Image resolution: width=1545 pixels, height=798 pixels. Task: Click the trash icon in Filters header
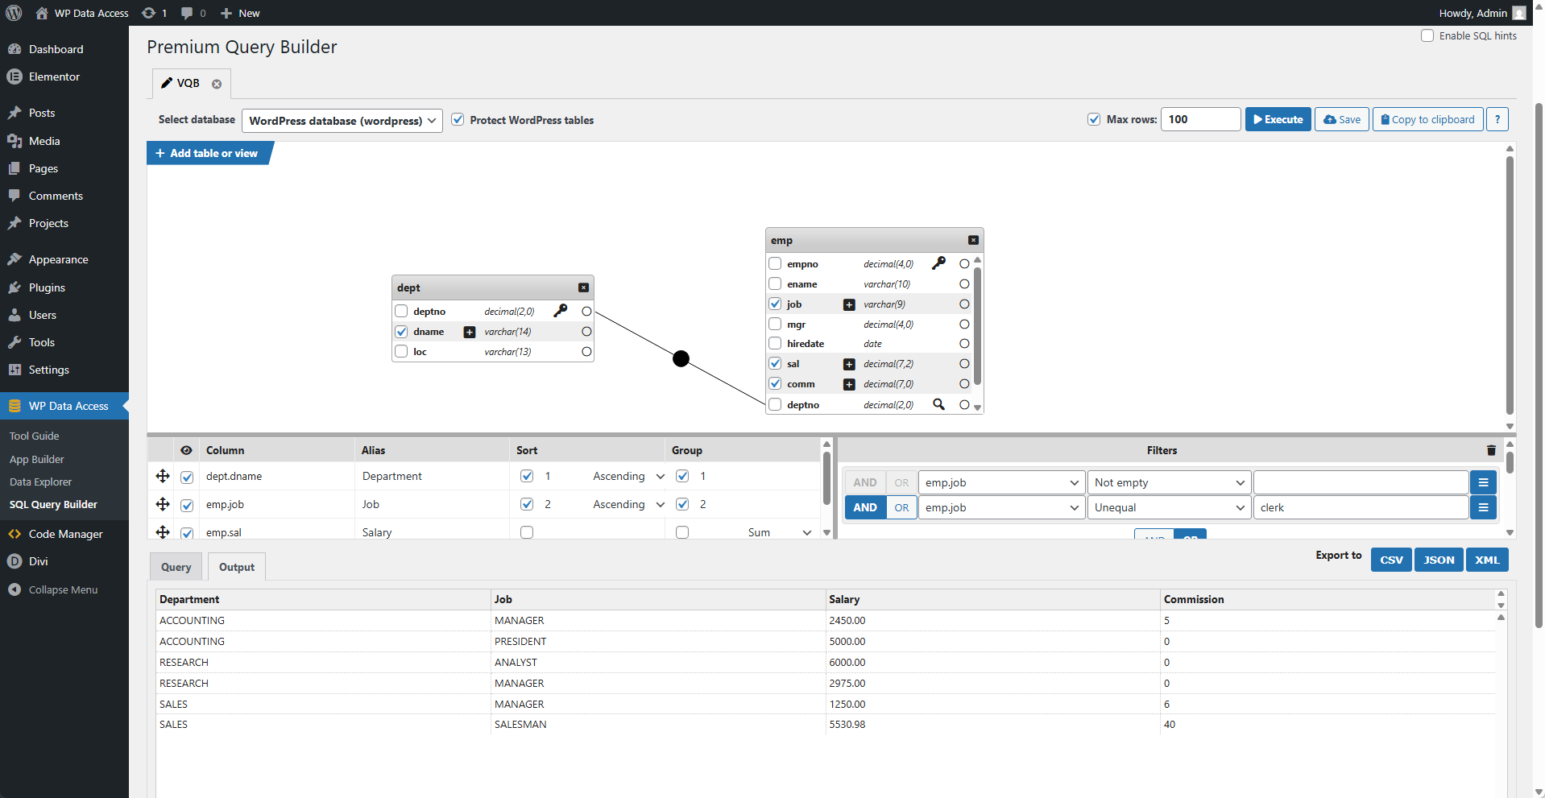(x=1491, y=451)
